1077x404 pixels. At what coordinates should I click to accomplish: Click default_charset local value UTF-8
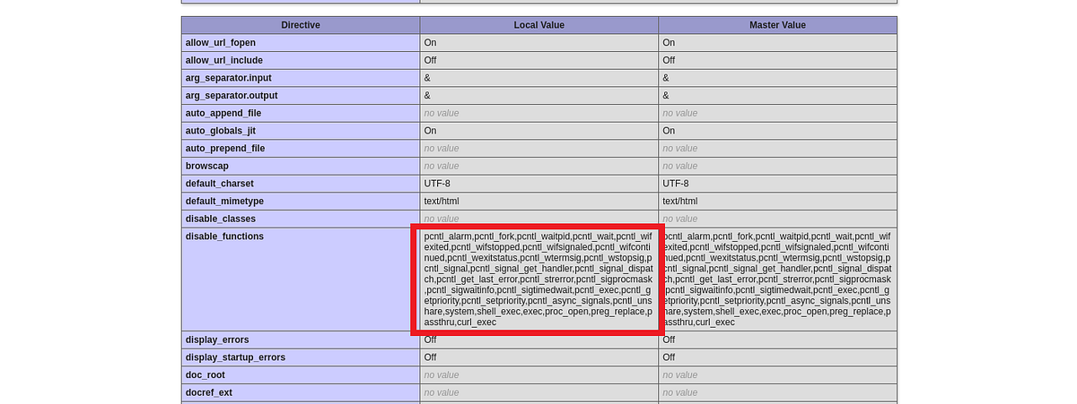tap(437, 184)
